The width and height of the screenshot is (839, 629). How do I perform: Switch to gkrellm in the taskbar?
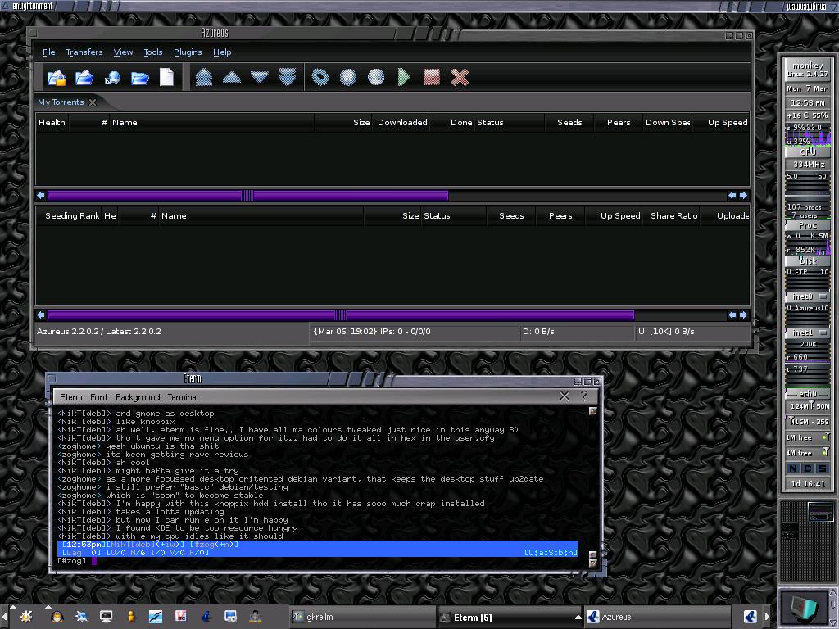361,617
